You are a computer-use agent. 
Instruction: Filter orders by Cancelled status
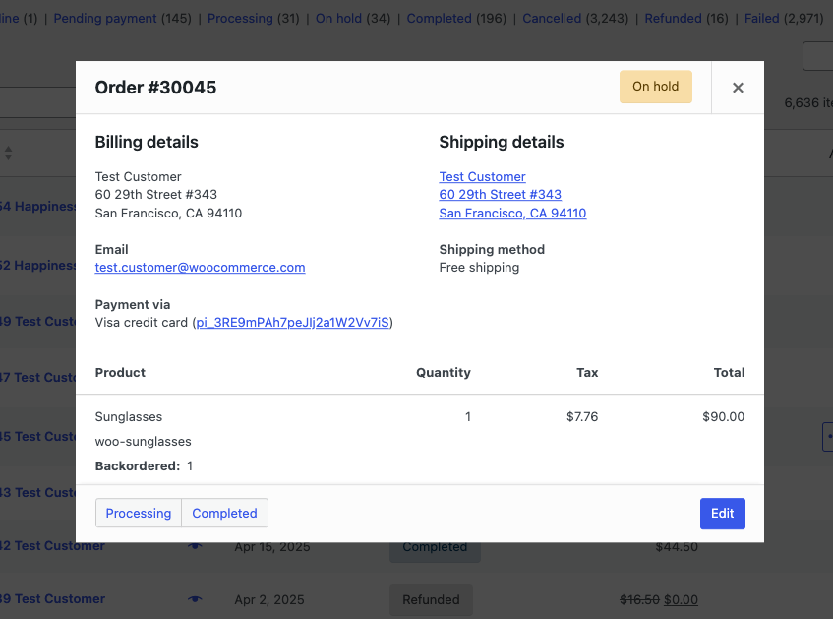(552, 18)
